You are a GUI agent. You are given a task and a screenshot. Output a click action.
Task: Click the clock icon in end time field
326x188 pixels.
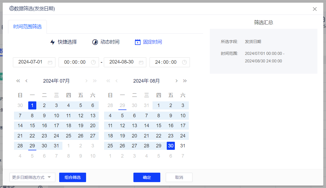pos(184,62)
